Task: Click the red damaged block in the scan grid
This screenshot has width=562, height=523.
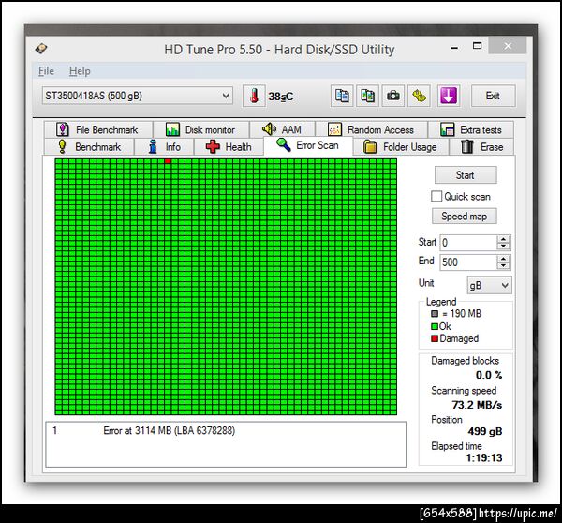Action: (x=168, y=161)
